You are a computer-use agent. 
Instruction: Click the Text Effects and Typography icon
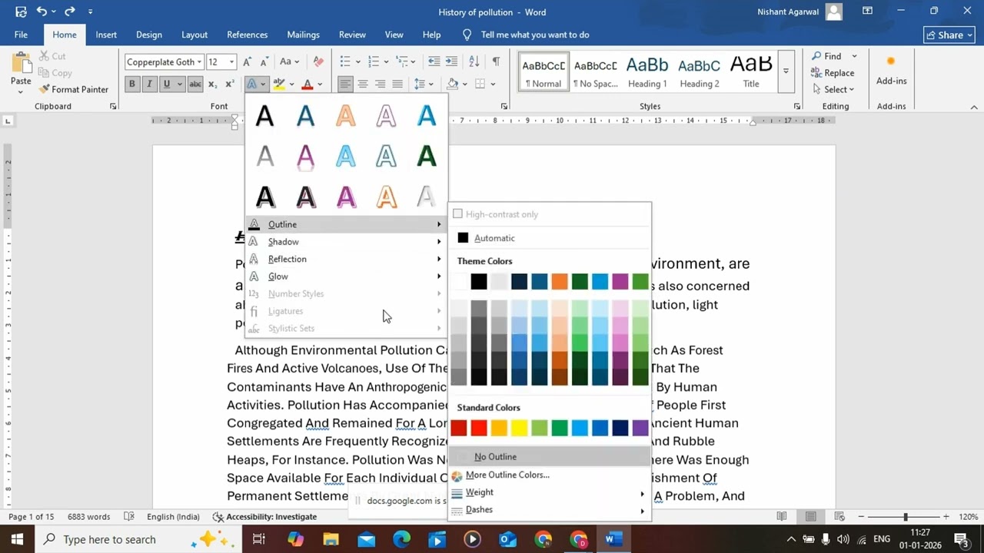tap(251, 84)
